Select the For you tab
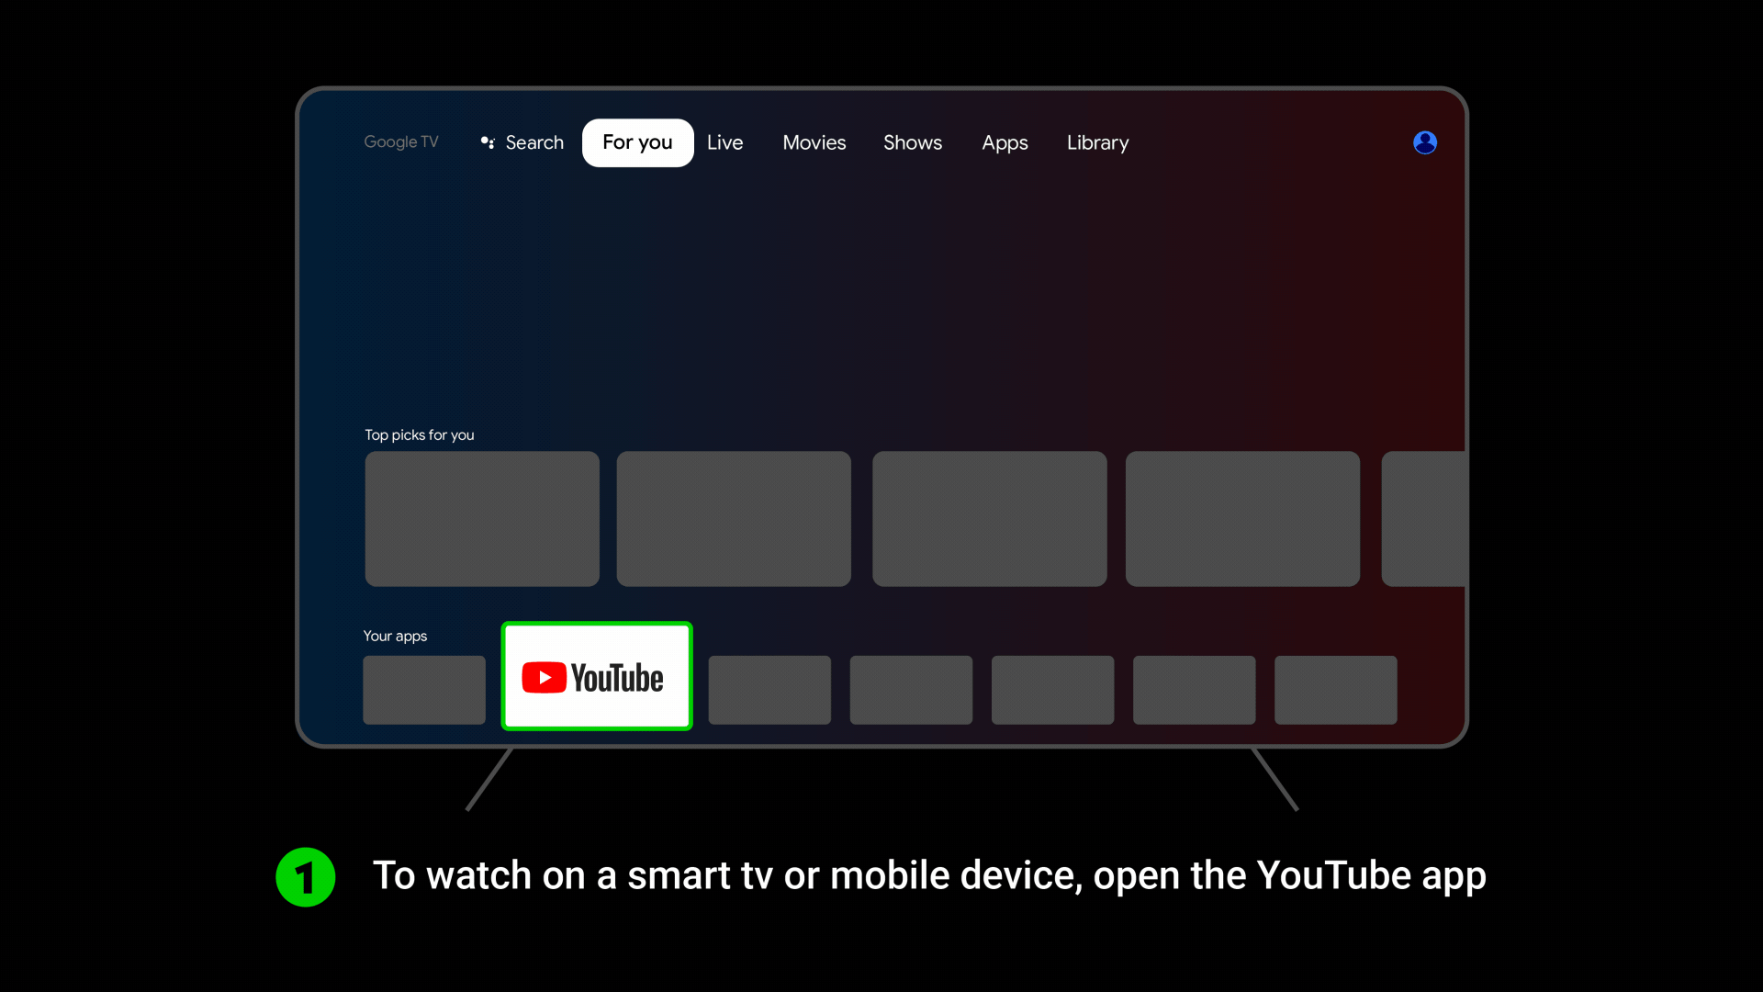This screenshot has width=1763, height=992. 637,141
